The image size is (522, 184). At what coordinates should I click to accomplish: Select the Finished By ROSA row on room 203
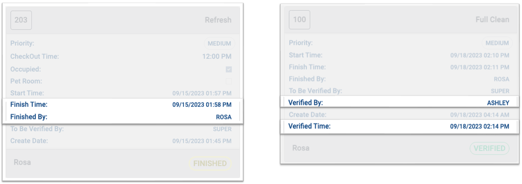pos(121,117)
